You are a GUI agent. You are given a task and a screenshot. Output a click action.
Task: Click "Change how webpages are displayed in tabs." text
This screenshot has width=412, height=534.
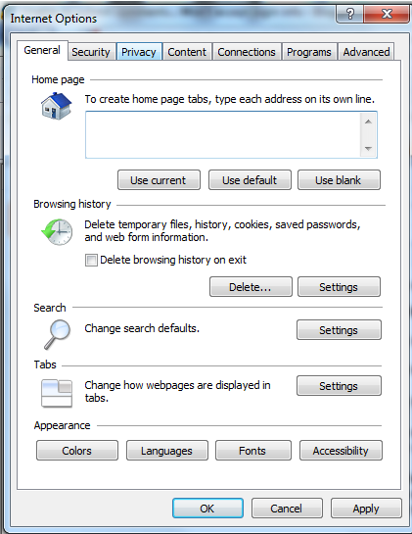(x=177, y=391)
